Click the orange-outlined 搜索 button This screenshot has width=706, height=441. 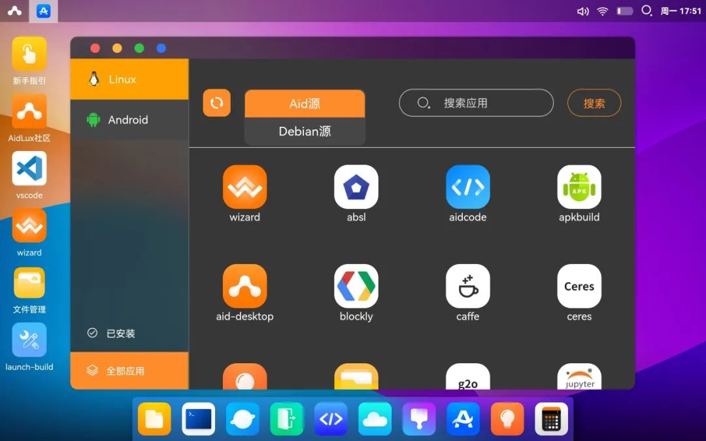[x=594, y=103]
